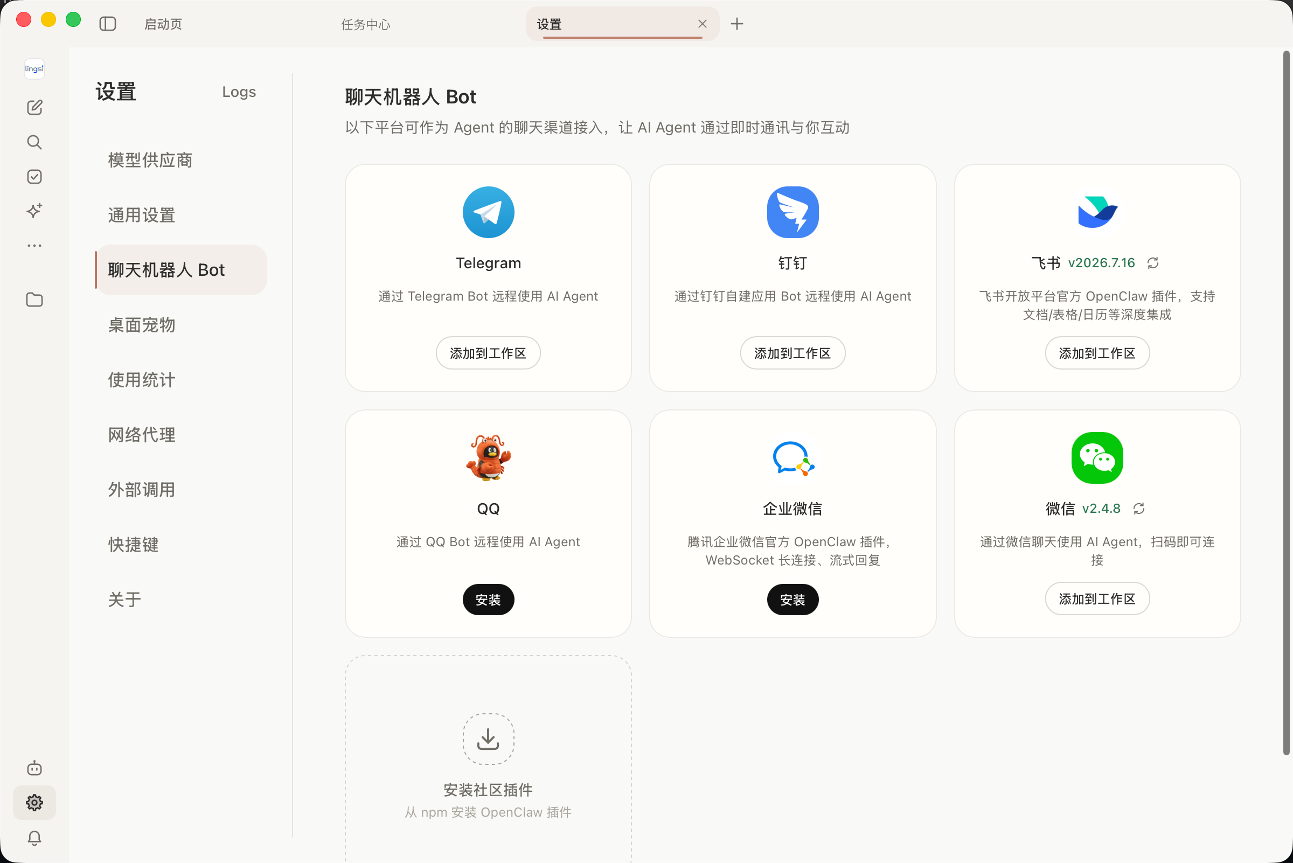Switch to the 启动页 tab
This screenshot has height=863, width=1293.
point(163,24)
